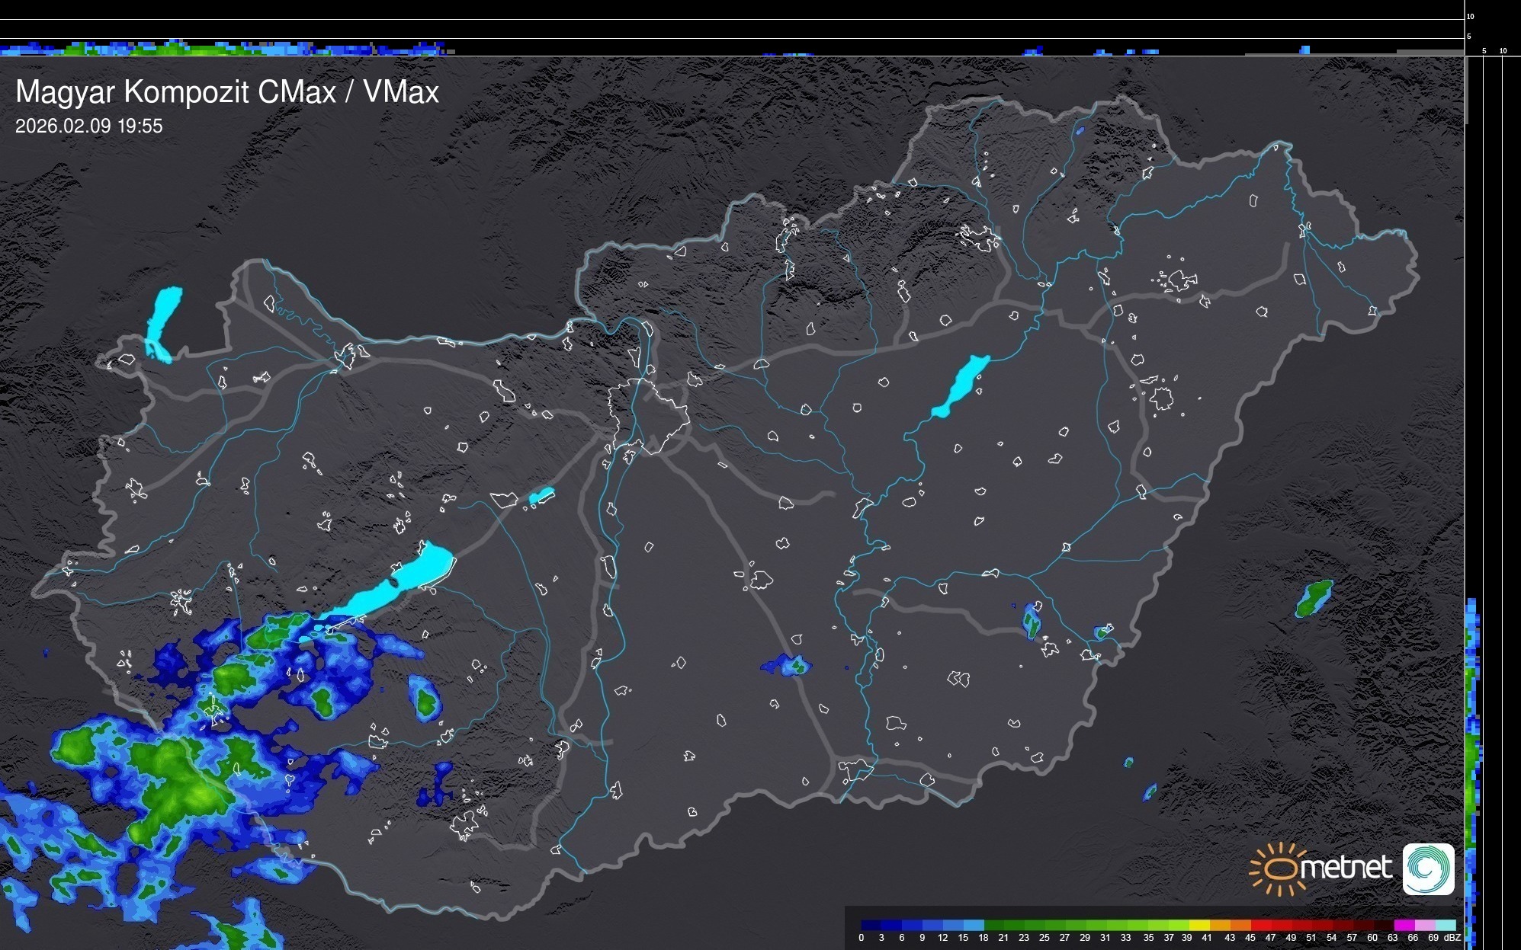Viewport: 1521px width, 950px height.
Task: Click the teal swirl app icon
Action: 1428,868
